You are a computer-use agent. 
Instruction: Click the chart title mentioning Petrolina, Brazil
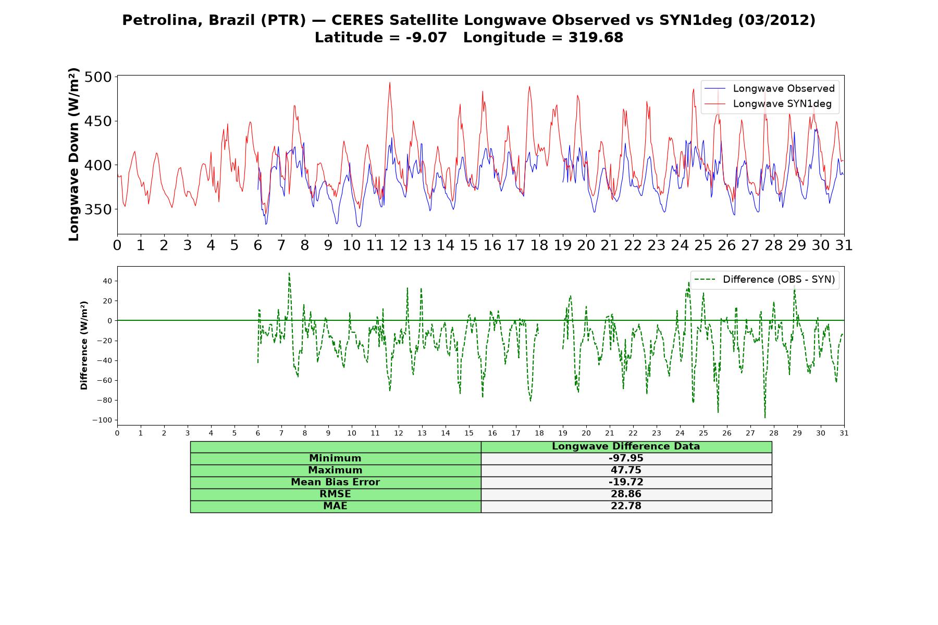point(469,20)
